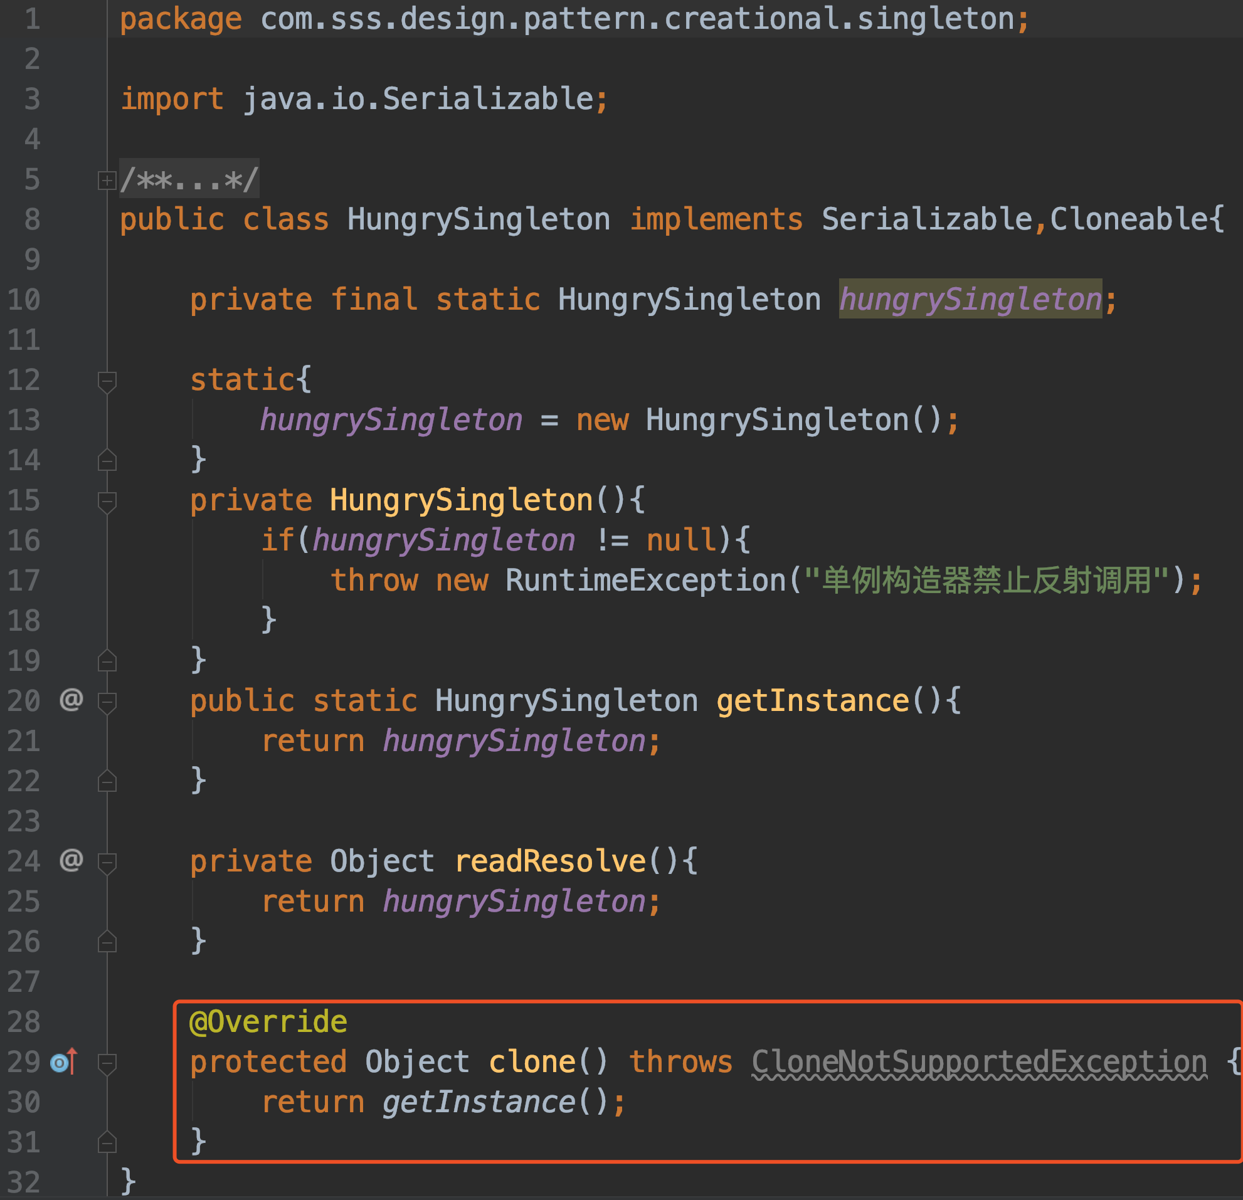Click the java.io.Serializable import

[418, 99]
